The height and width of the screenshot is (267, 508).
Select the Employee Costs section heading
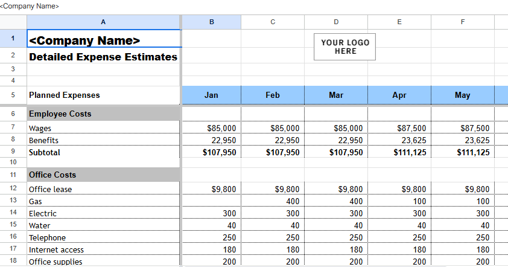pyautogui.click(x=103, y=114)
